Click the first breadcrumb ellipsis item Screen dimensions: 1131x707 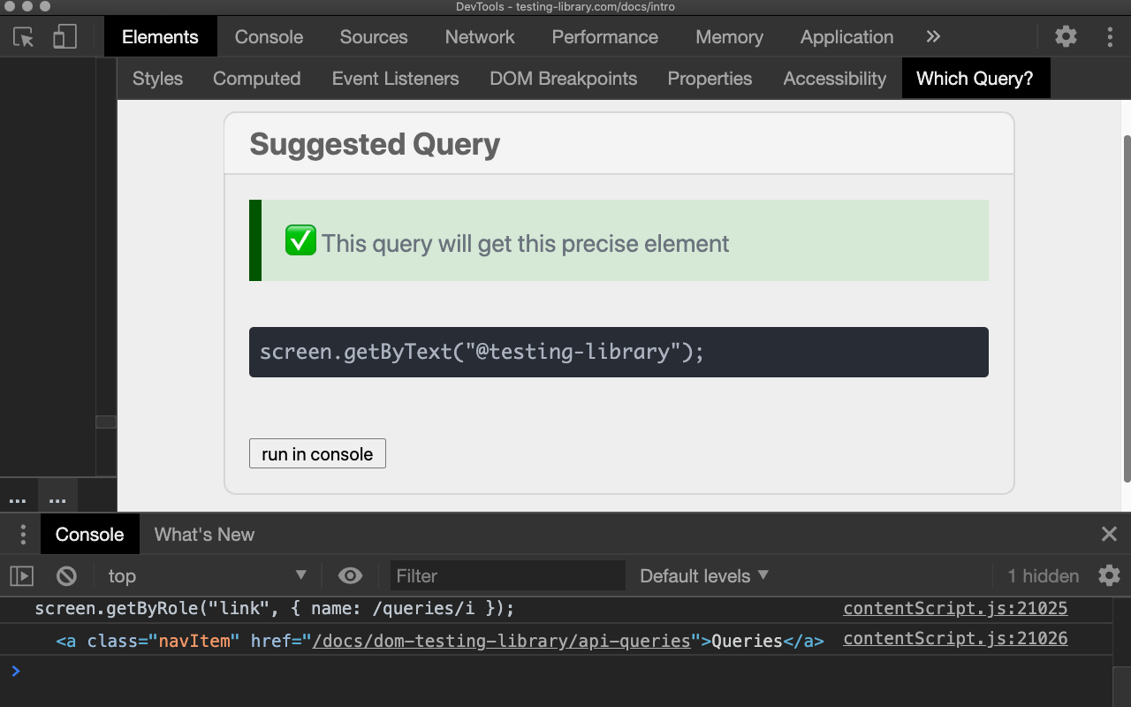tap(18, 497)
